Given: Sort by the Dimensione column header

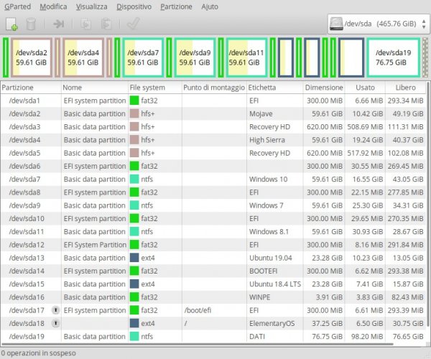Looking at the screenshot, I should (x=324, y=88).
